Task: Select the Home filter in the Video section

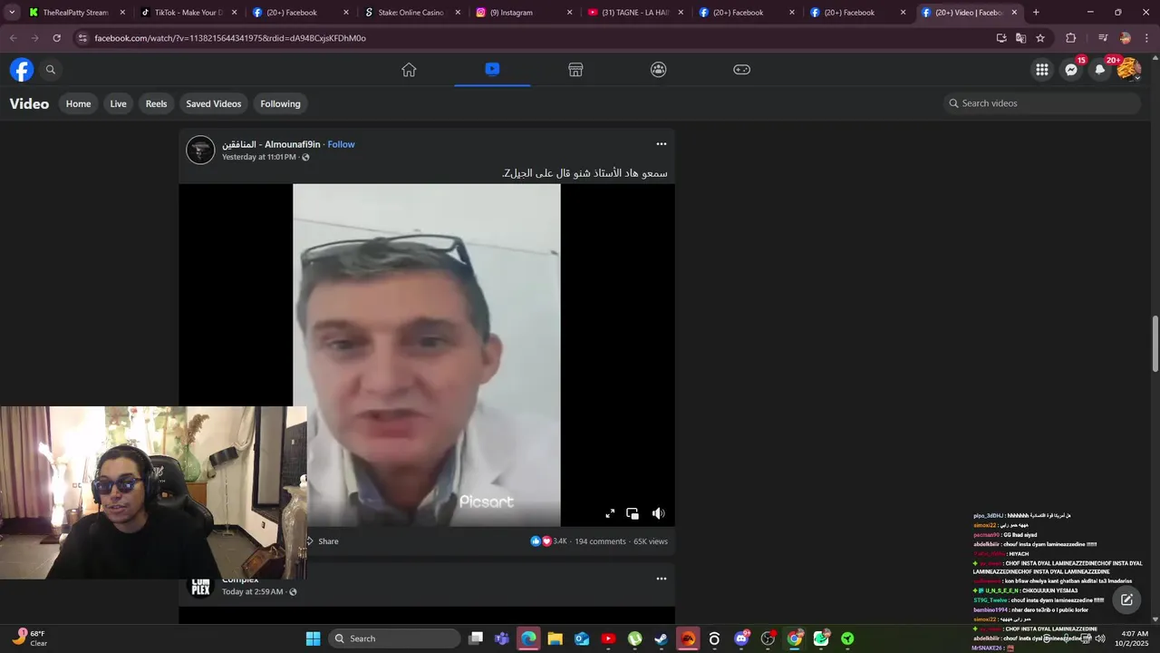Action: click(x=78, y=103)
